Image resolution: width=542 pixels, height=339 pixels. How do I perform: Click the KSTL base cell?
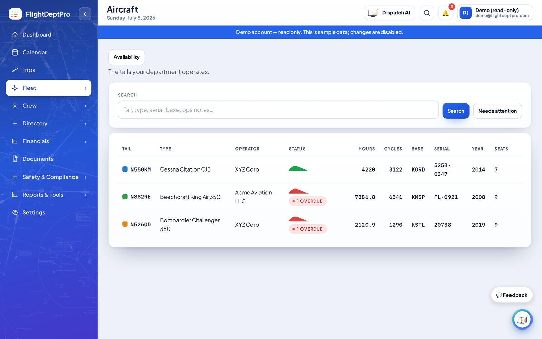[418, 225]
